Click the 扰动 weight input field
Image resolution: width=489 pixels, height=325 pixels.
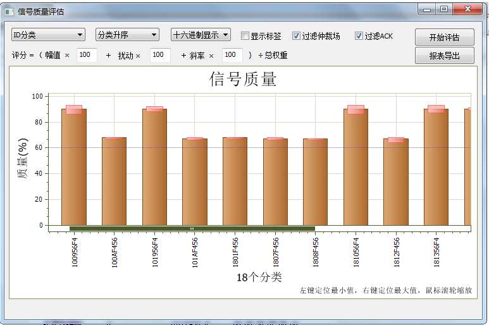[160, 55]
